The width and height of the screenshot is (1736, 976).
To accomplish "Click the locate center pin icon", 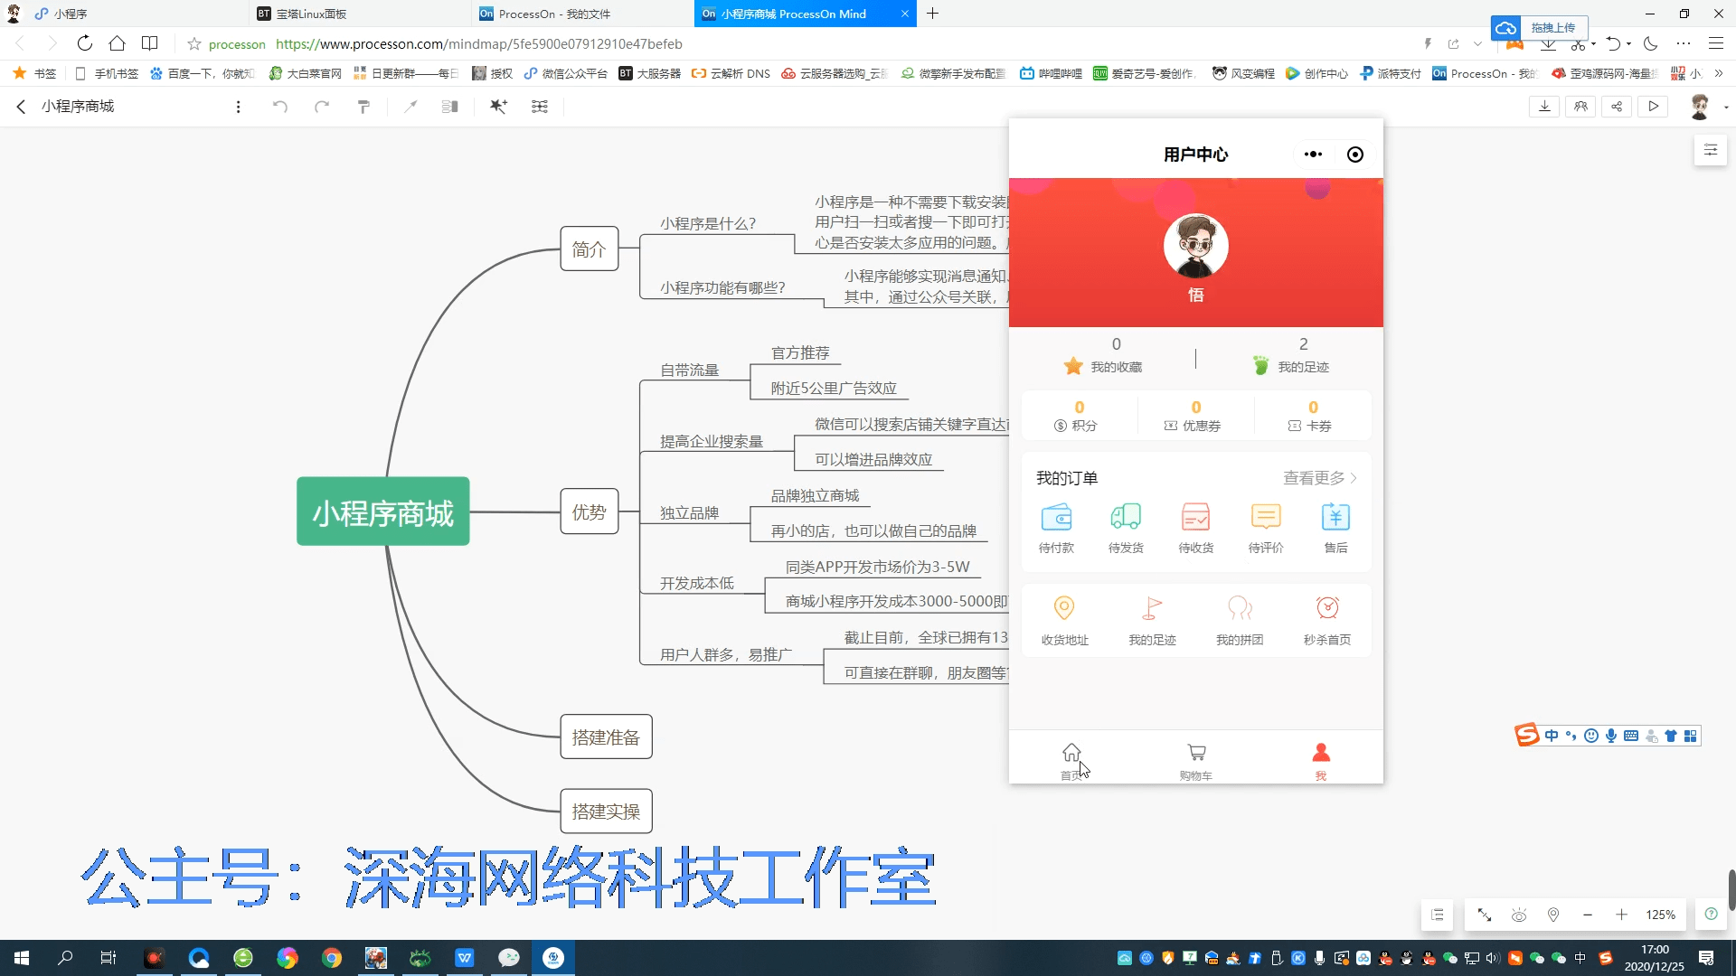I will [x=1553, y=915].
